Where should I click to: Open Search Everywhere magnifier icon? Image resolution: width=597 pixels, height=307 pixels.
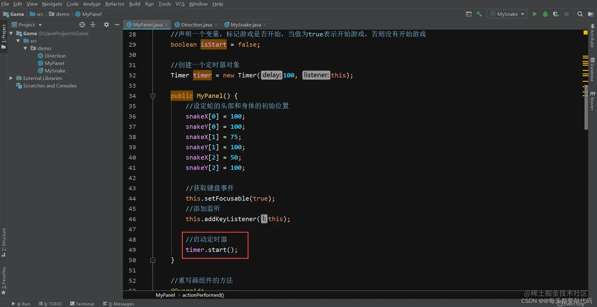coord(580,14)
